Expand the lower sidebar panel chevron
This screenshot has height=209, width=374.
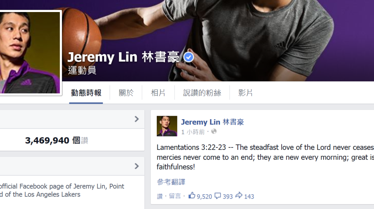[x=137, y=166]
